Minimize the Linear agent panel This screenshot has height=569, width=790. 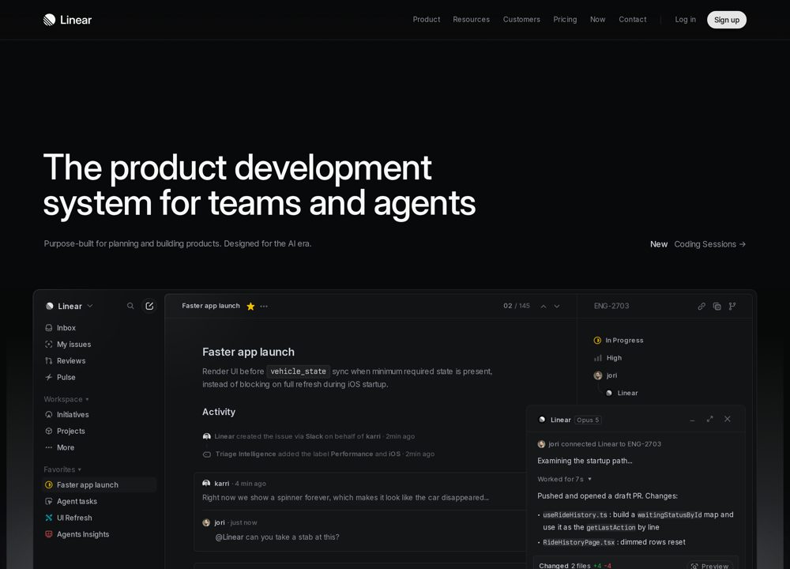(x=692, y=420)
